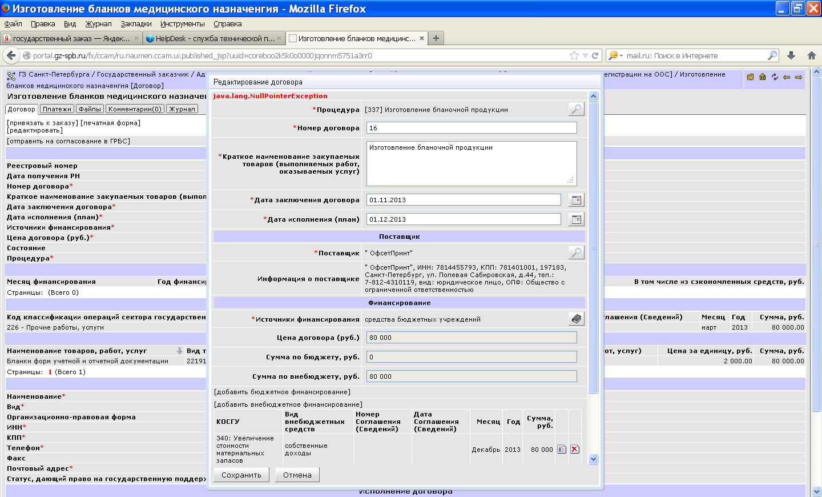
Task: Open the navigation tree icon in breadcrumb
Action: click(11, 76)
